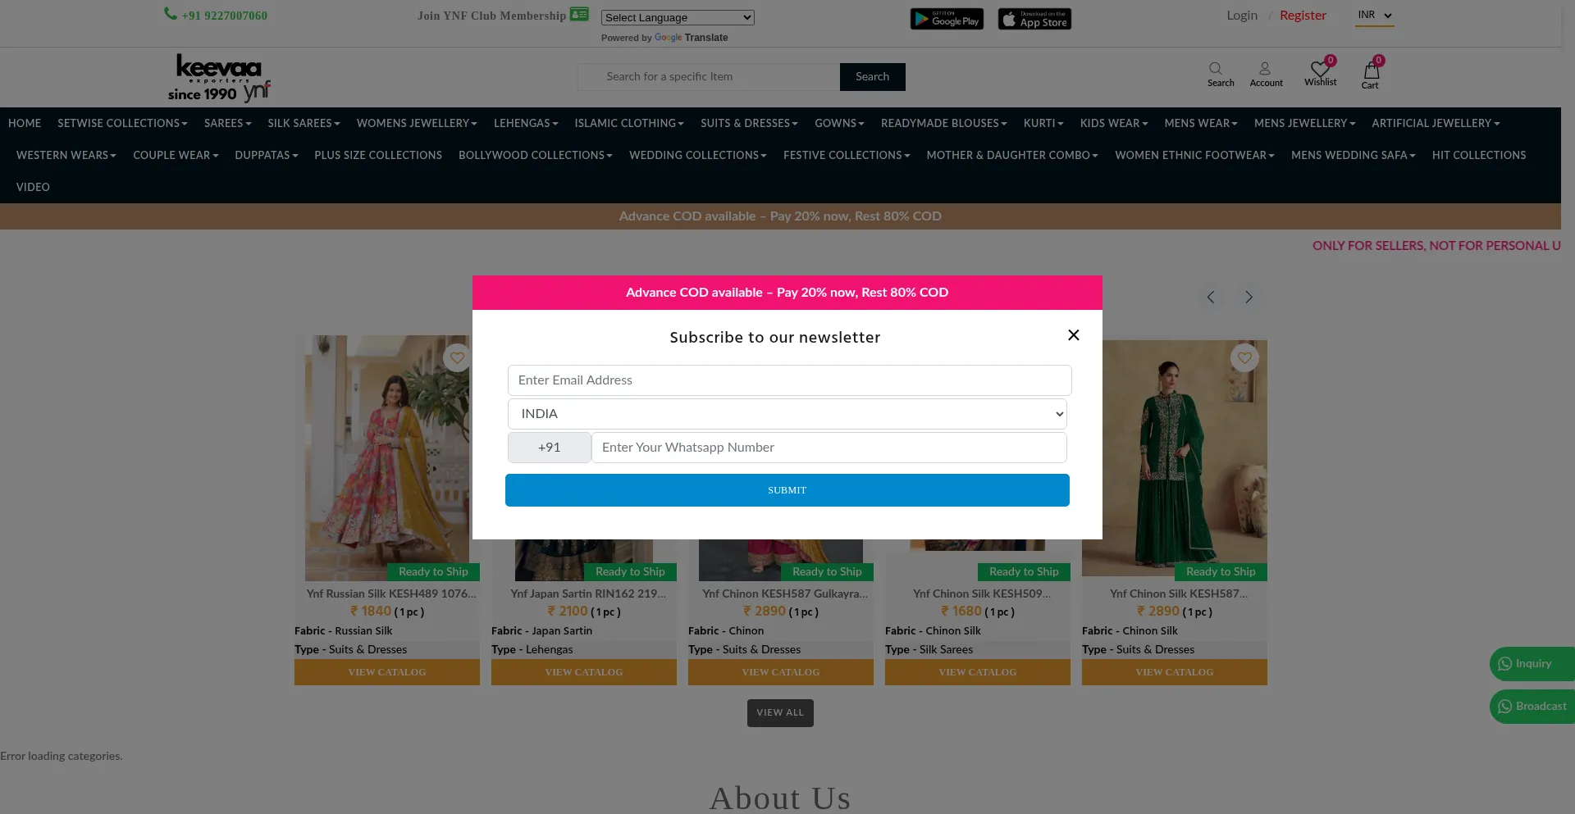Click the phone icon beside +91 9227007060
Screen dimensions: 1575x814
tap(171, 14)
